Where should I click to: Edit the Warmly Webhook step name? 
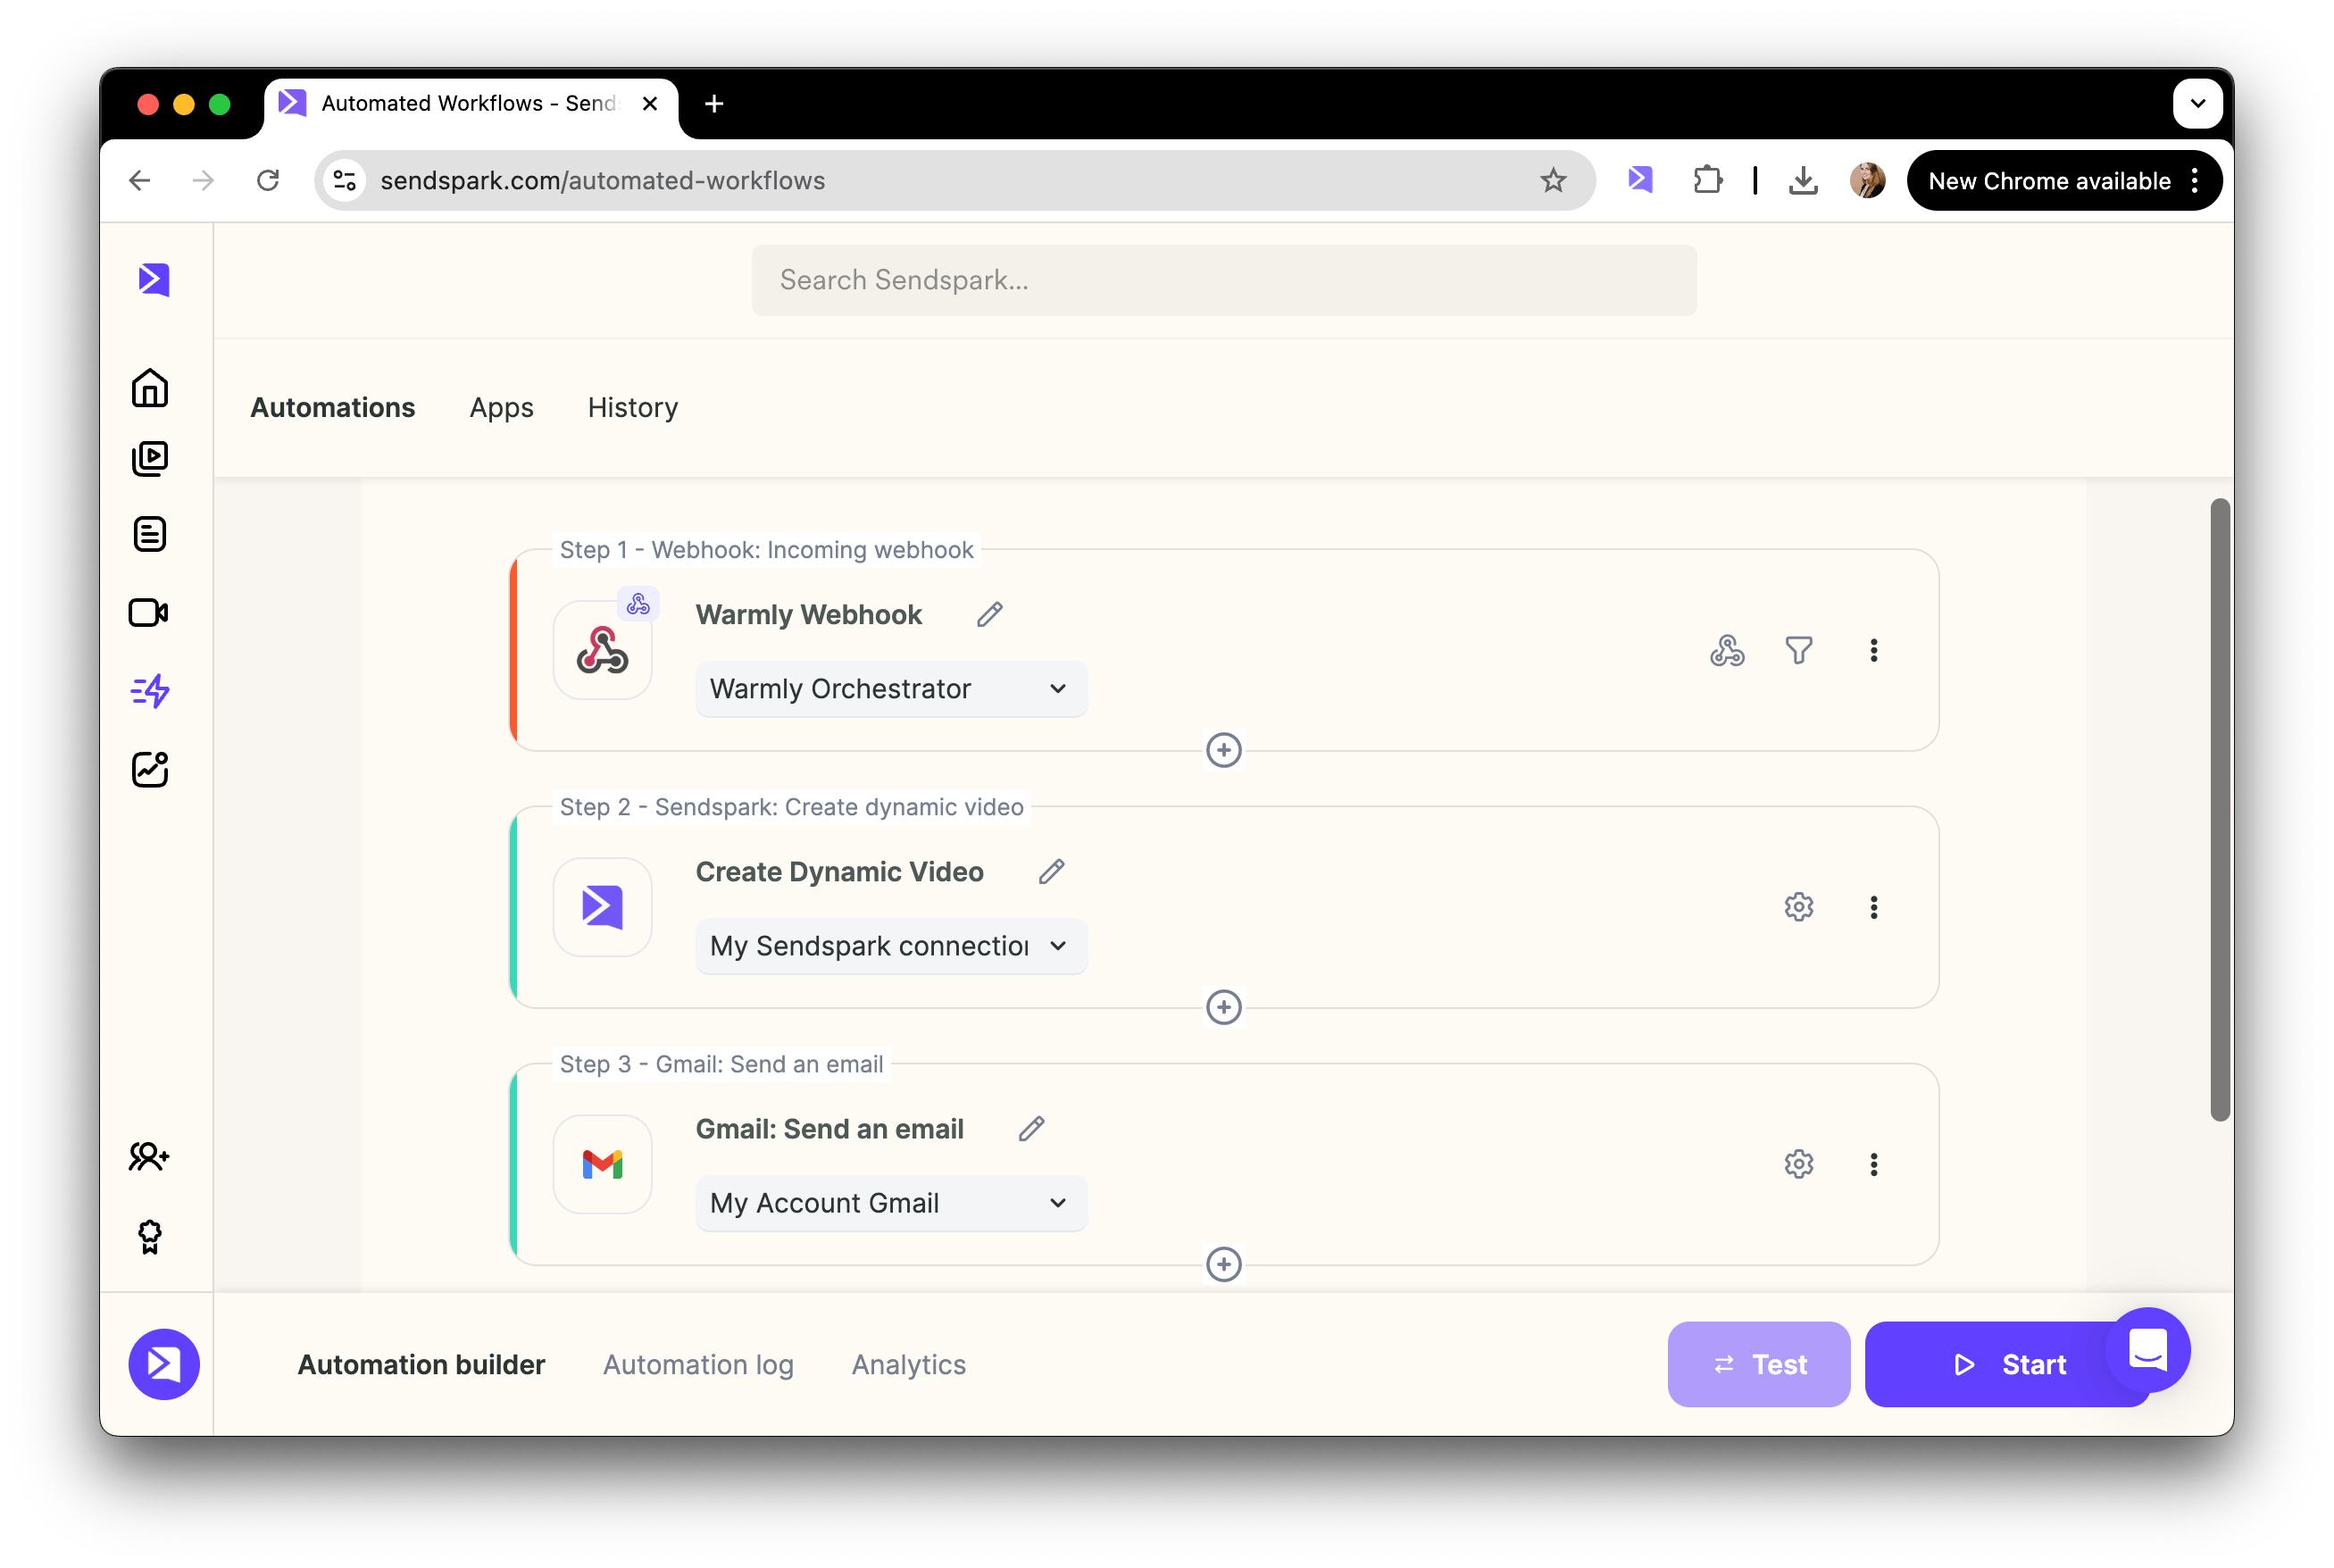tap(990, 614)
